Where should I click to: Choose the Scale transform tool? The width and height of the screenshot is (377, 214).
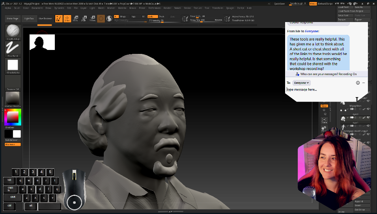(84, 18)
